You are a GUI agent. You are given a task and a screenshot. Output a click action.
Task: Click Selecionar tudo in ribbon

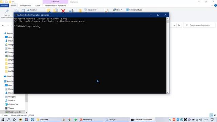[x=134, y=10]
